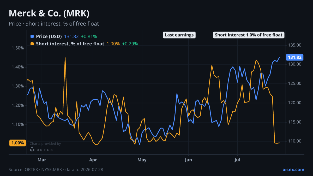This screenshot has width=313, height=176.
Task: Click the orange 1.00% legend value
Action: (x=113, y=44)
